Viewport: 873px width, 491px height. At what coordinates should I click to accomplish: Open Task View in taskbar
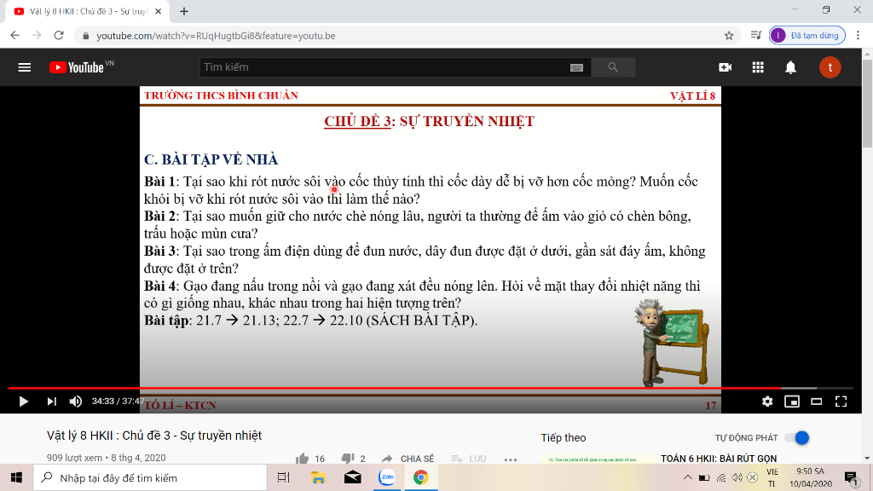point(283,477)
